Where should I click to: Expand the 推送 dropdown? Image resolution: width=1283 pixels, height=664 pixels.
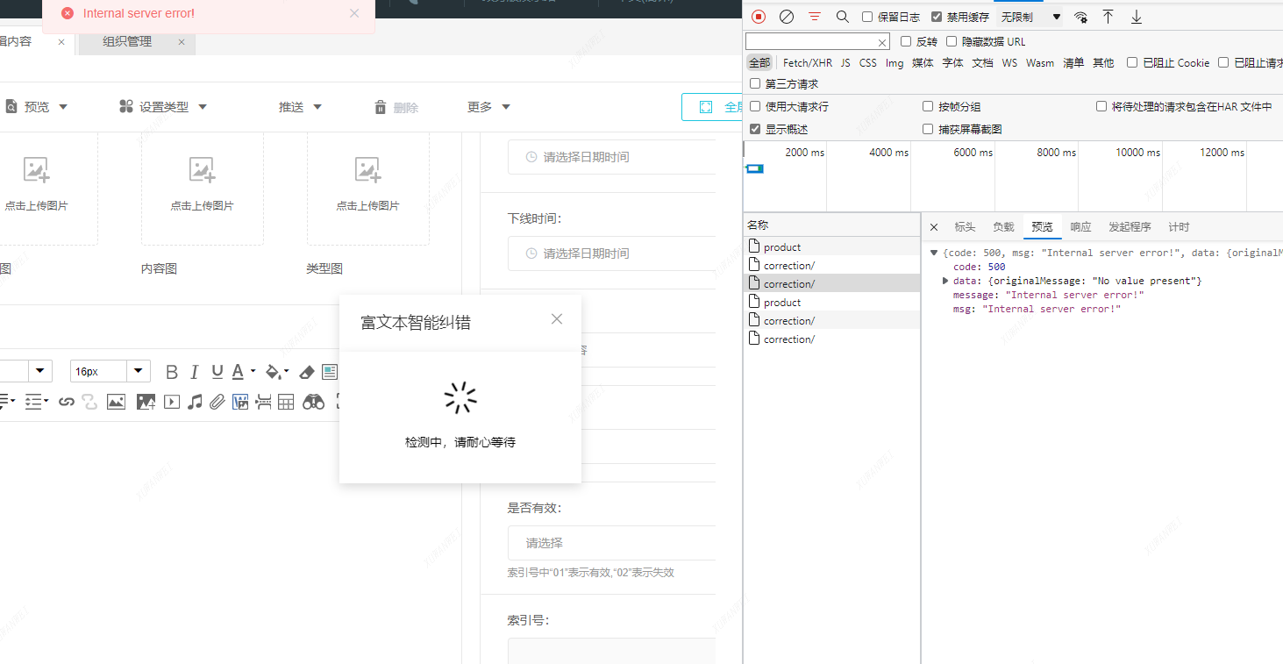point(300,107)
